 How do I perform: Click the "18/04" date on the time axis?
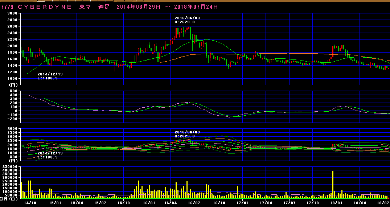360,203
